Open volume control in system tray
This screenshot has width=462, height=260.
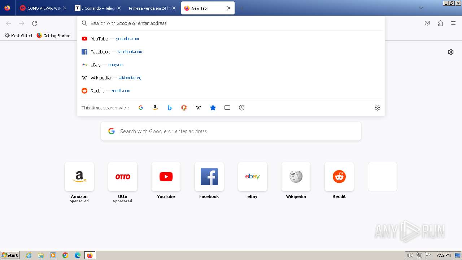tap(410, 255)
